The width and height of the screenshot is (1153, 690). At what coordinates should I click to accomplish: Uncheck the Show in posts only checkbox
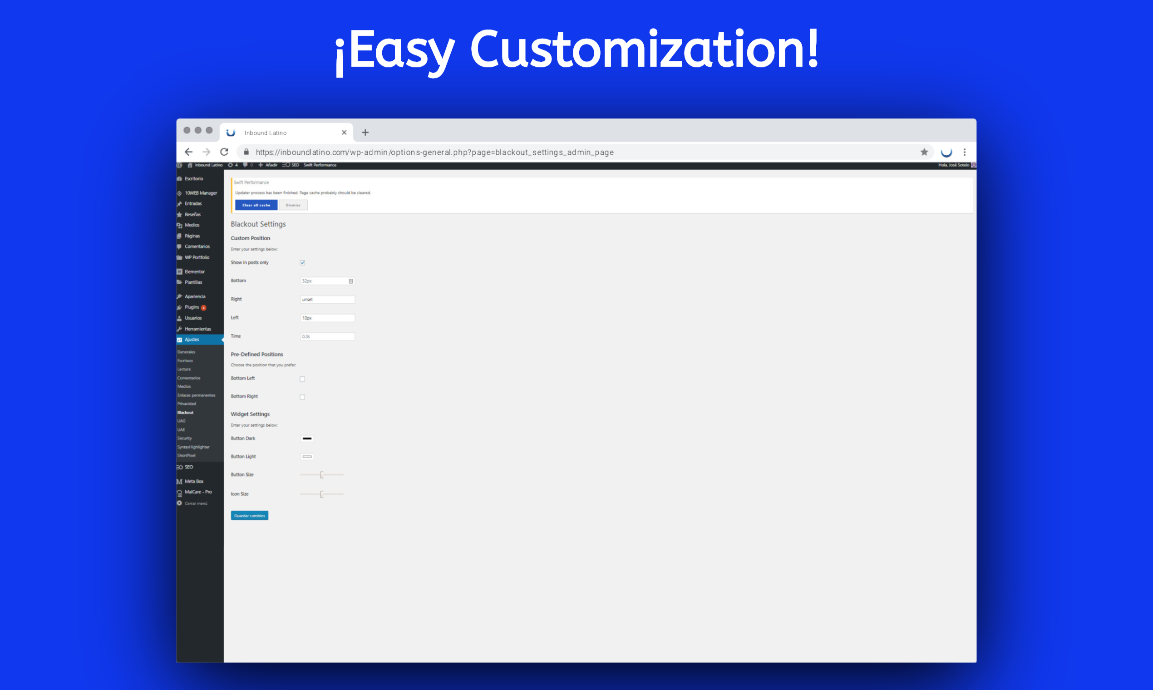pyautogui.click(x=303, y=263)
